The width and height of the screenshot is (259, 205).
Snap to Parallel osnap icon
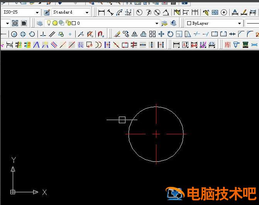coord(52,34)
